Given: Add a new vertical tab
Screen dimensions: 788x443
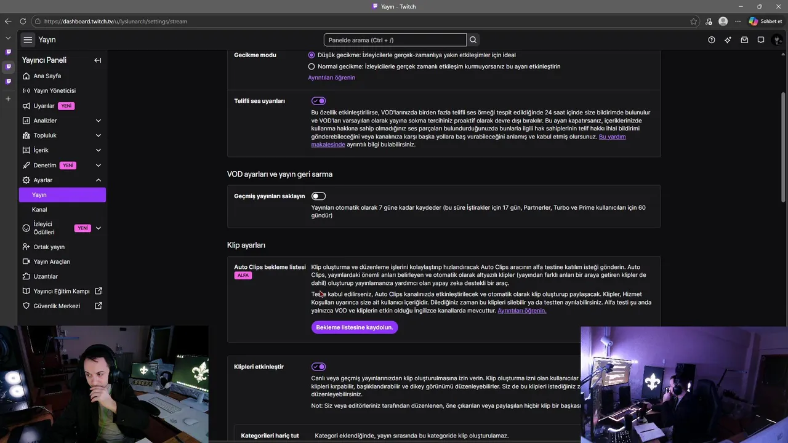Looking at the screenshot, I should click(8, 98).
